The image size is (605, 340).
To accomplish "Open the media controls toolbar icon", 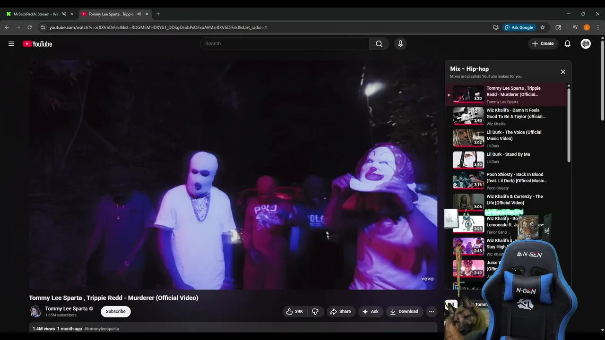I will pyautogui.click(x=575, y=27).
